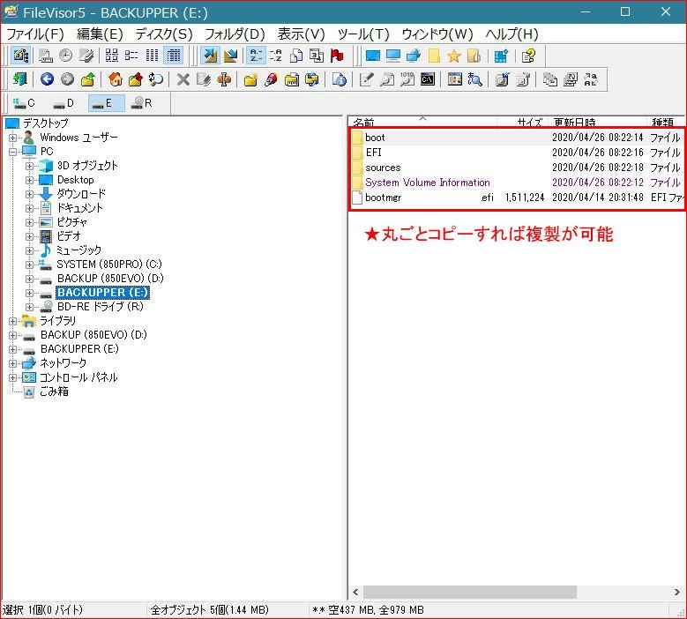
Task: Switch to drive D button
Action: [64, 103]
